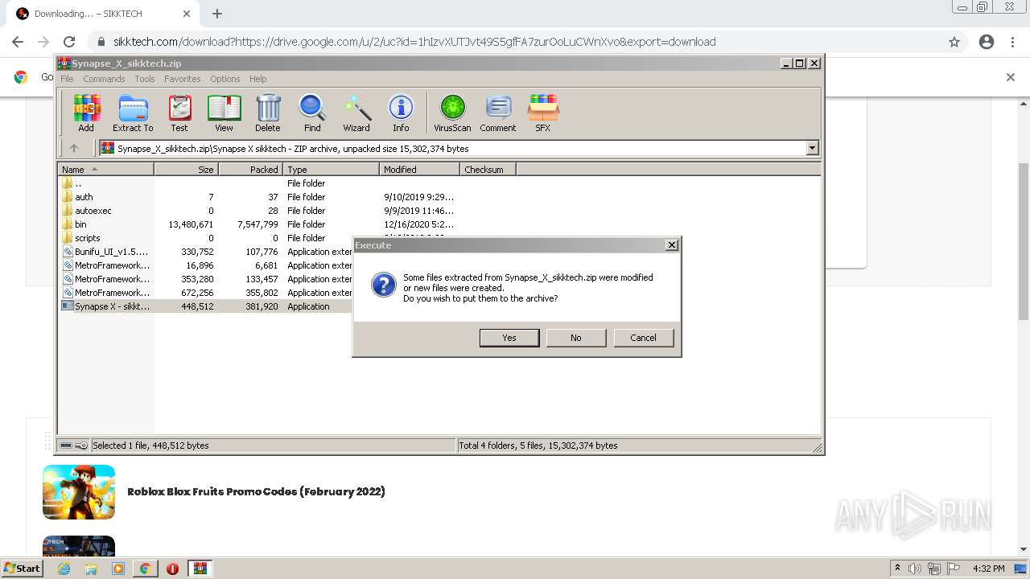1030x579 pixels.
Task: Open the Tools menu
Action: [x=145, y=79]
